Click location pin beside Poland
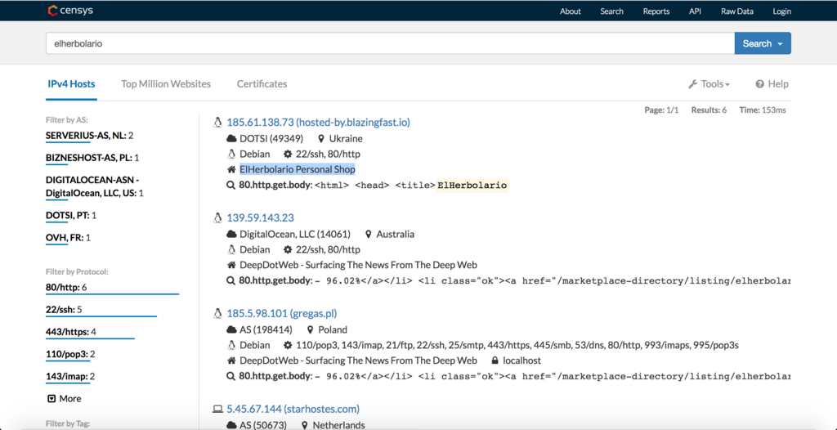 point(310,330)
